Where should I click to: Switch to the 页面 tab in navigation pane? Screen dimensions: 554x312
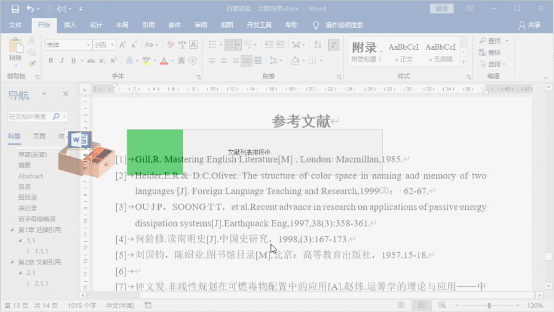click(x=39, y=136)
